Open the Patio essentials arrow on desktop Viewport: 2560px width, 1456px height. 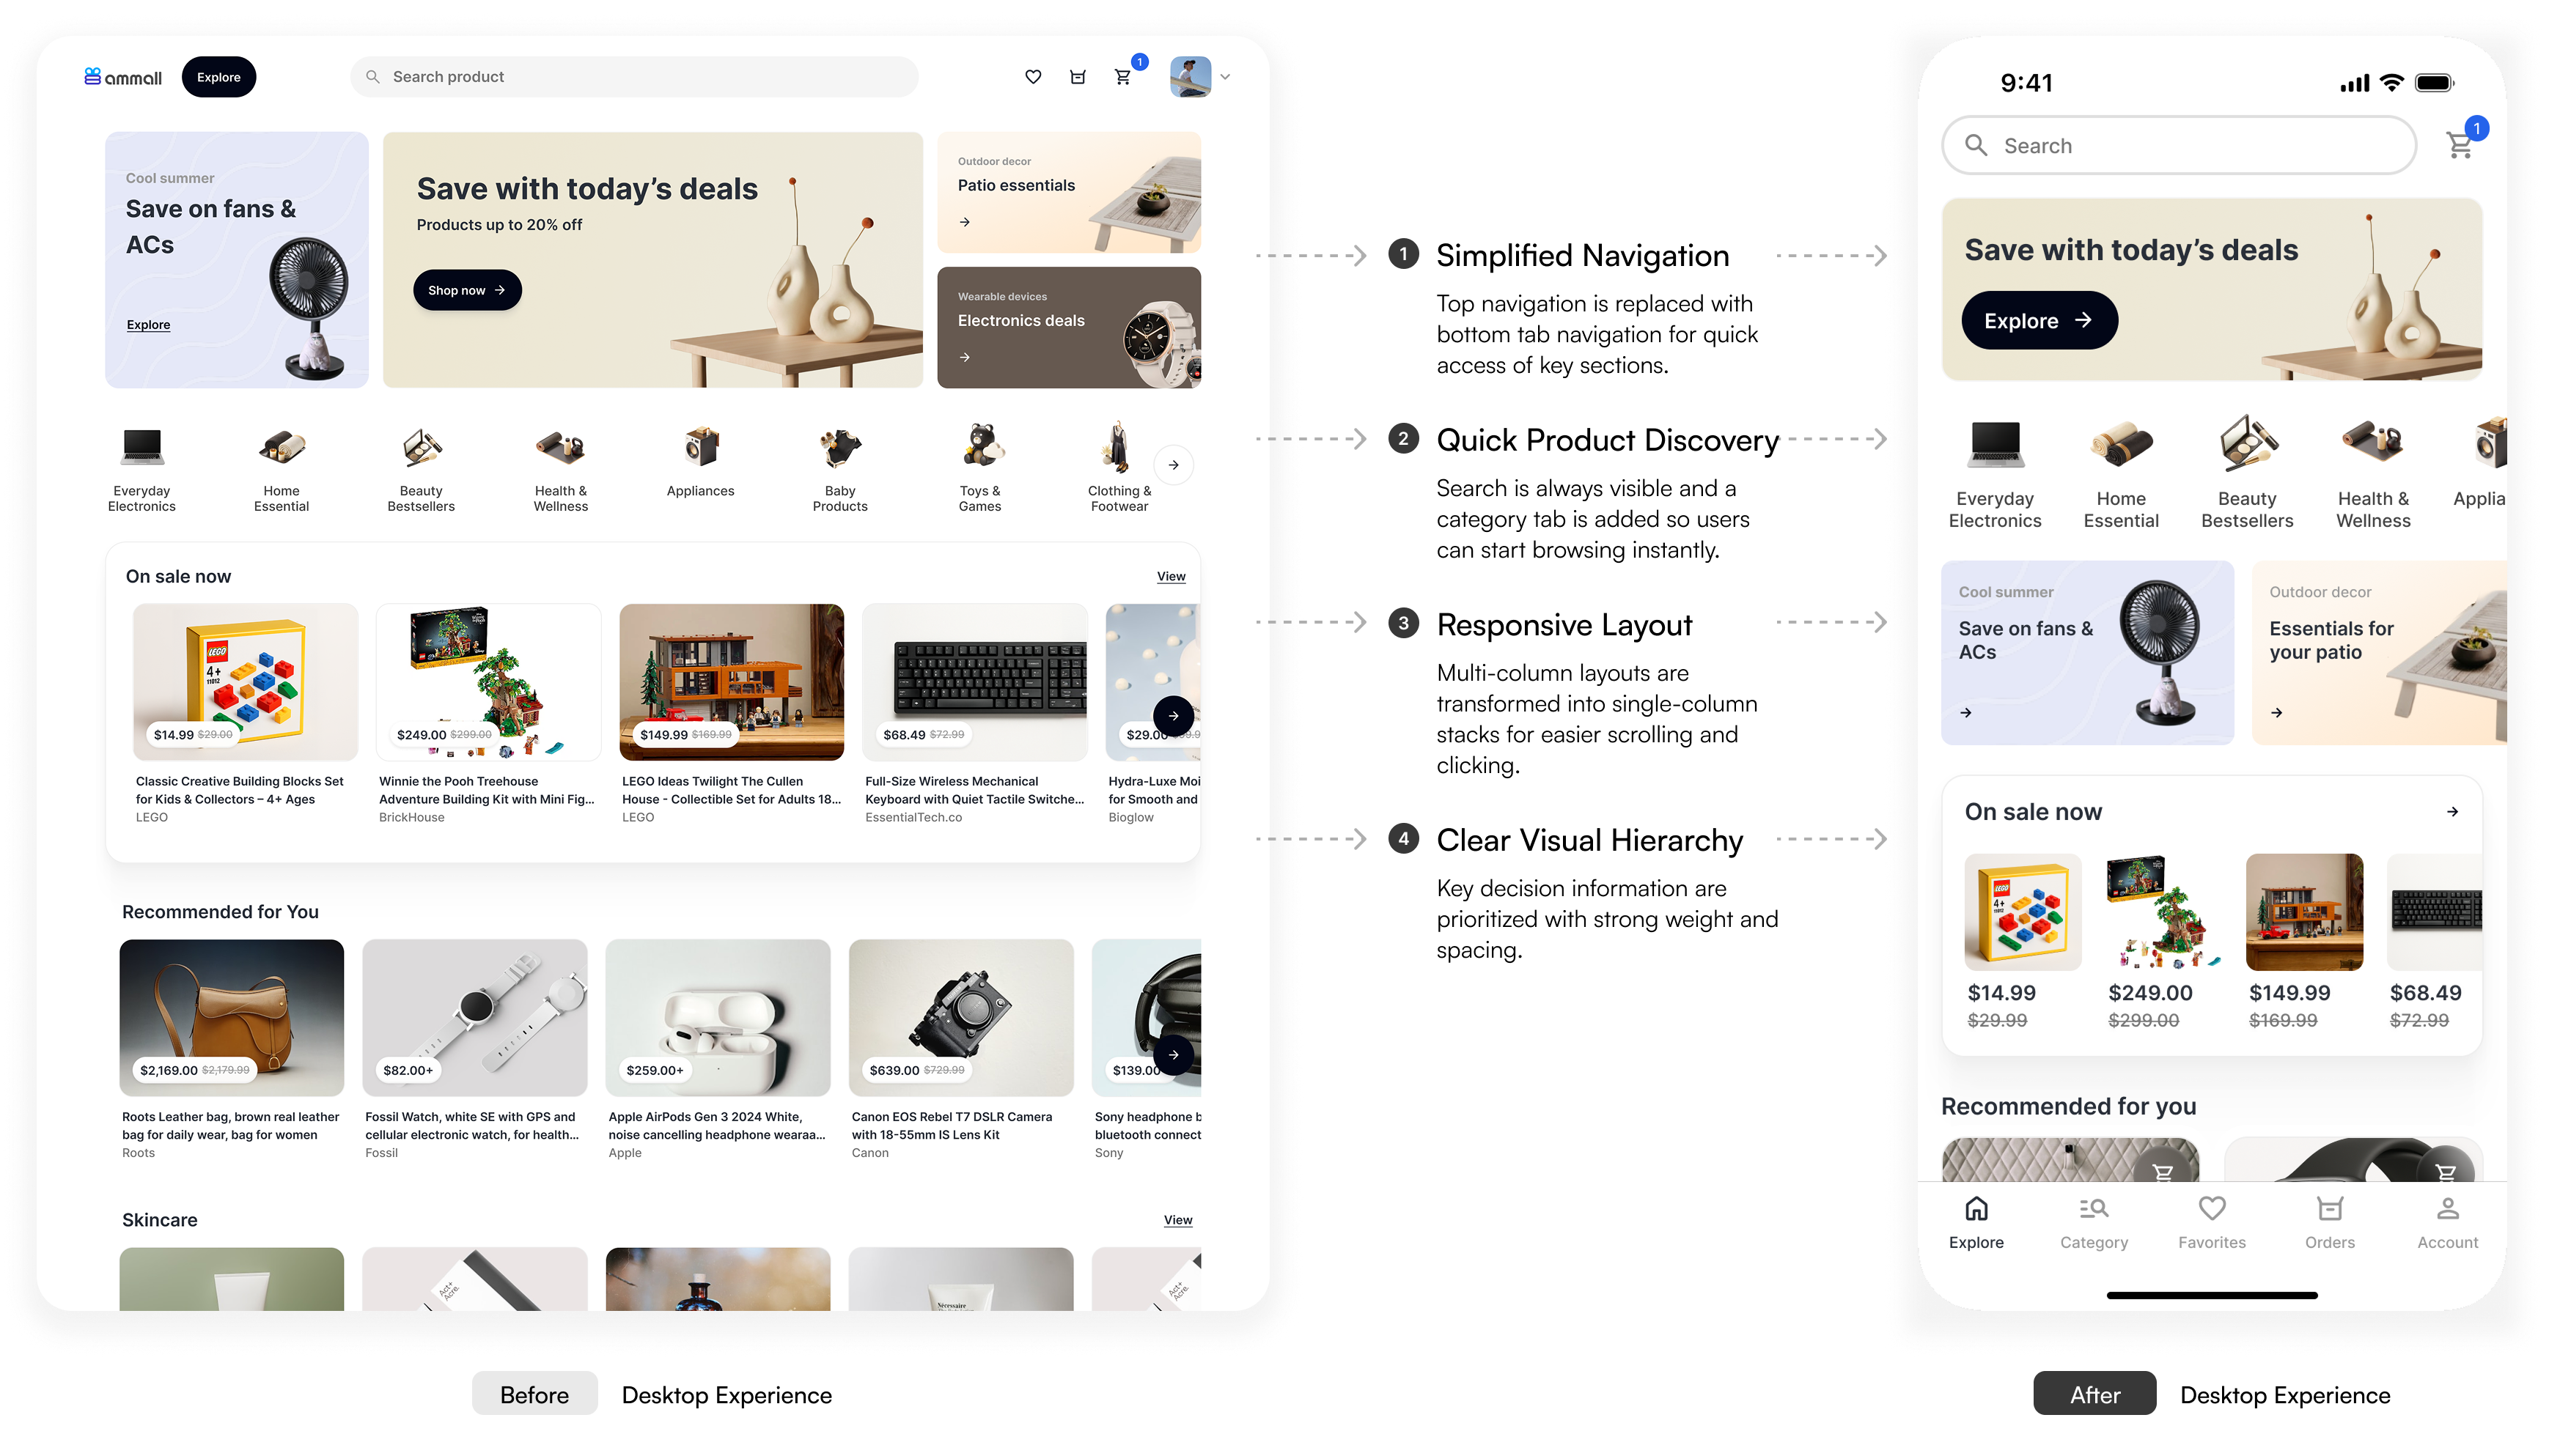tap(964, 222)
